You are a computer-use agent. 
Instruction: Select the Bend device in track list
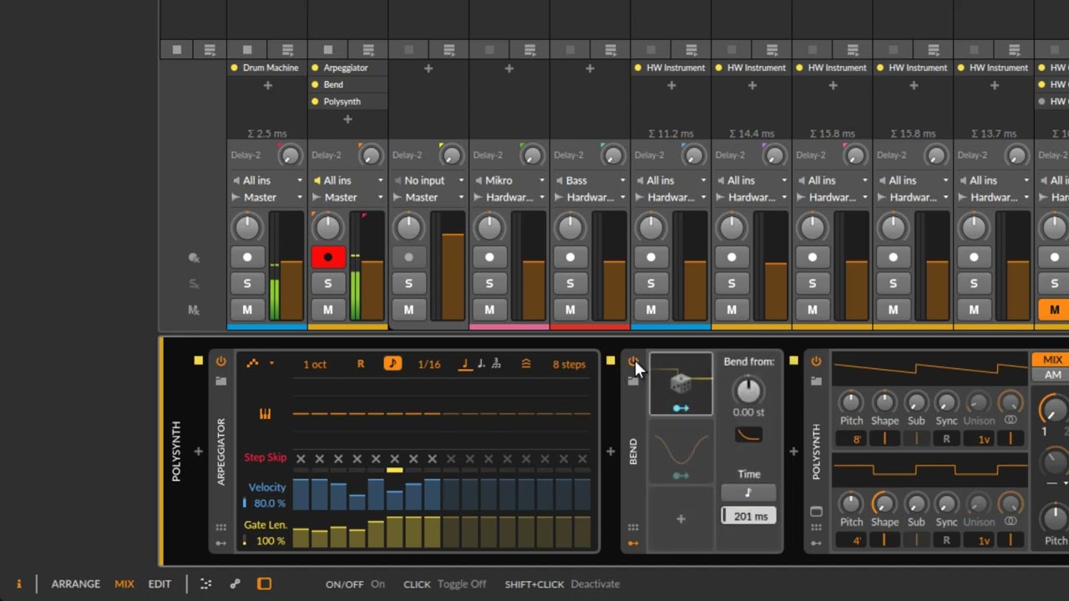[x=347, y=84]
